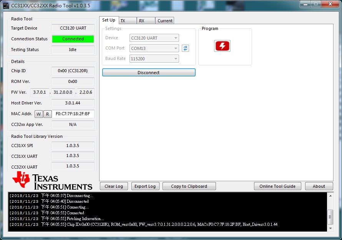The width and height of the screenshot is (342, 240).
Task: Open the Baud Rate dropdown showing 115200
Action: (154, 59)
